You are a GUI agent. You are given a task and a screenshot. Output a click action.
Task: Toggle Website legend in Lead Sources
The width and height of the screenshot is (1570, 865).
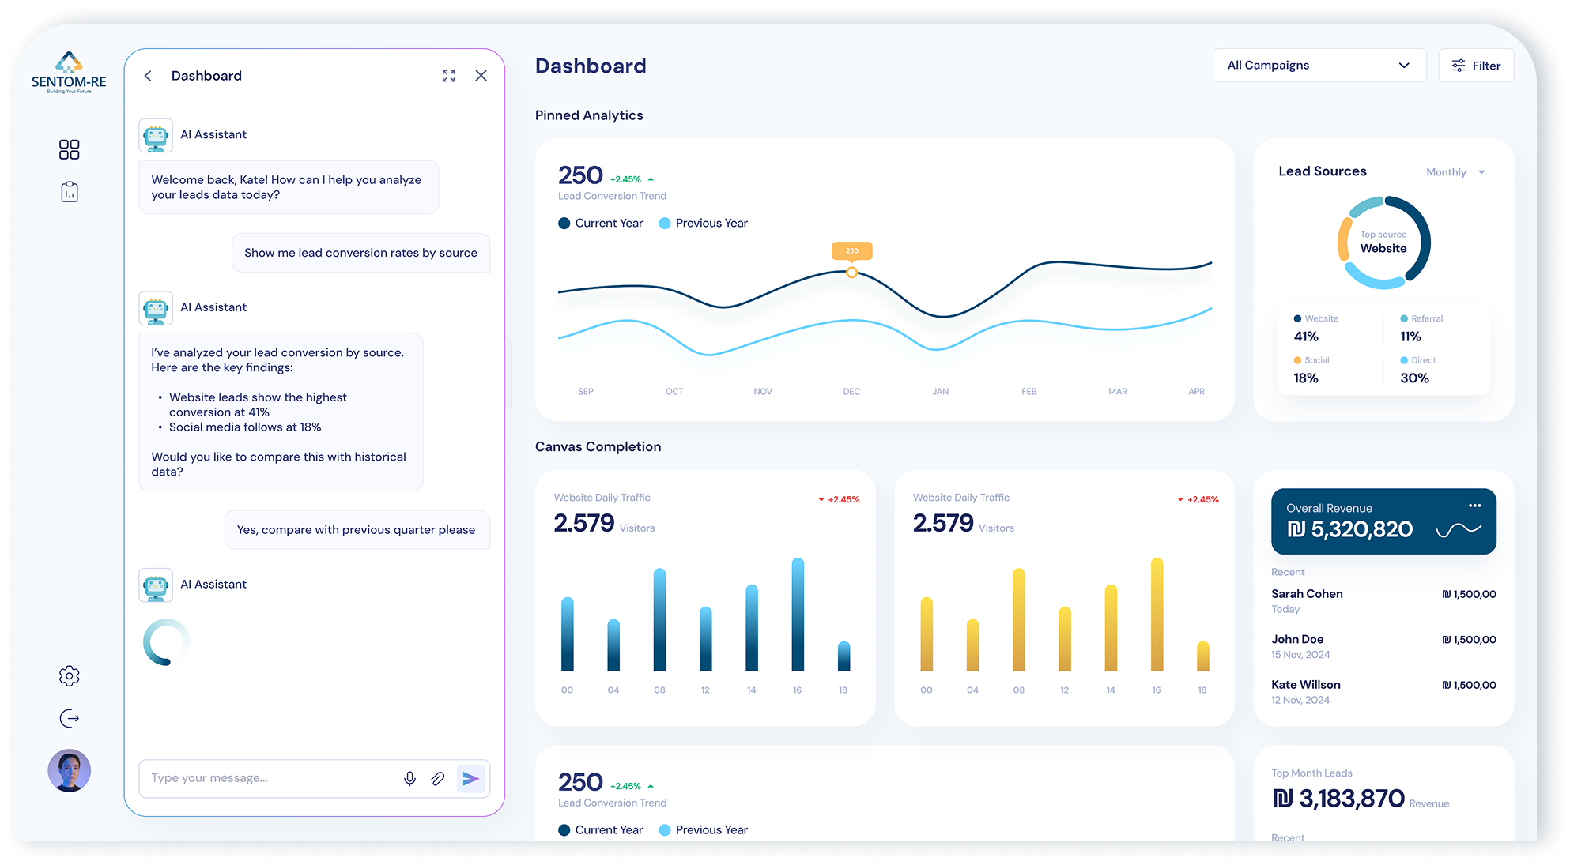click(x=1316, y=318)
